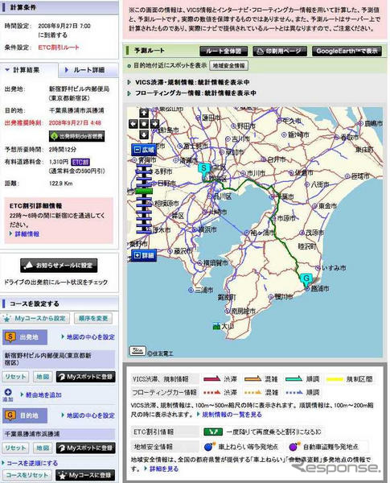This screenshot has width=390, height=483.
Task: Click 横須賀市 city label on map
Action: click(216, 262)
